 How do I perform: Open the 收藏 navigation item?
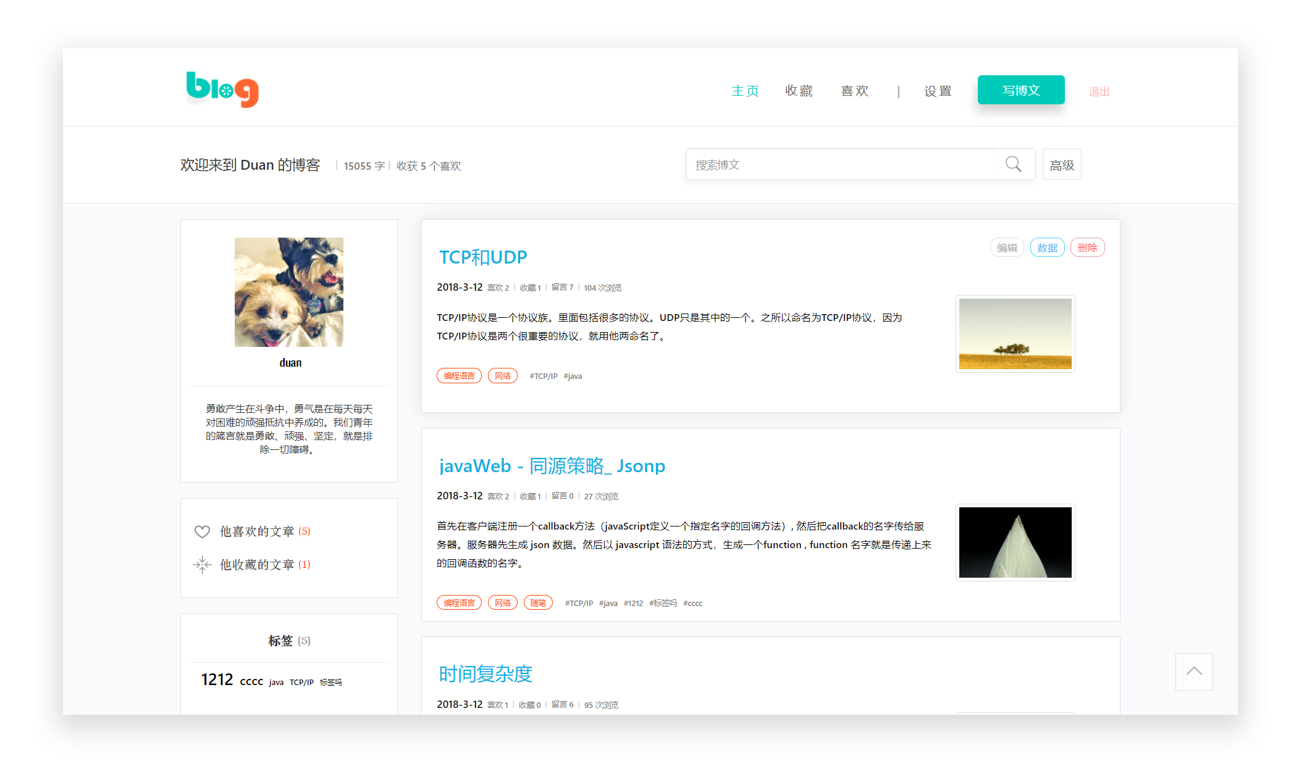(799, 91)
